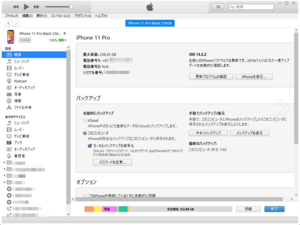
Task: Open the アカウント(A) menu
Action: 82,16
